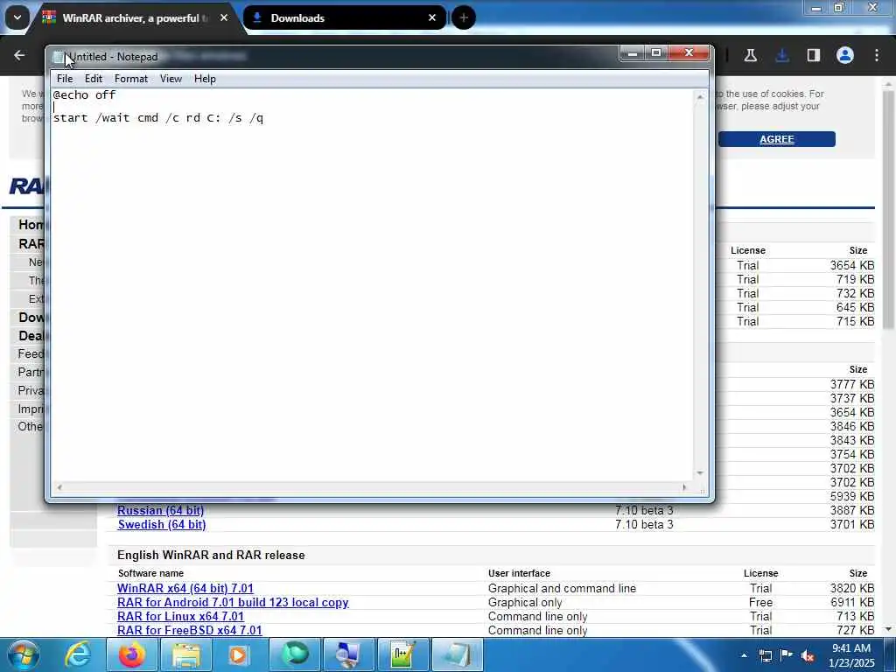The image size is (896, 672).
Task: Open the computer search taskbar icon
Action: 348,654
